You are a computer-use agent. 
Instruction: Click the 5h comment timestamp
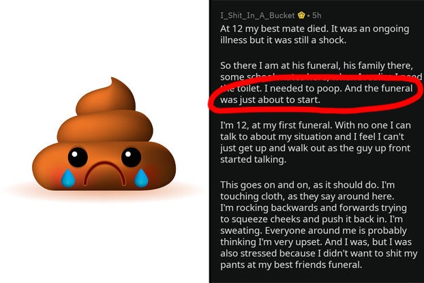pyautogui.click(x=317, y=16)
